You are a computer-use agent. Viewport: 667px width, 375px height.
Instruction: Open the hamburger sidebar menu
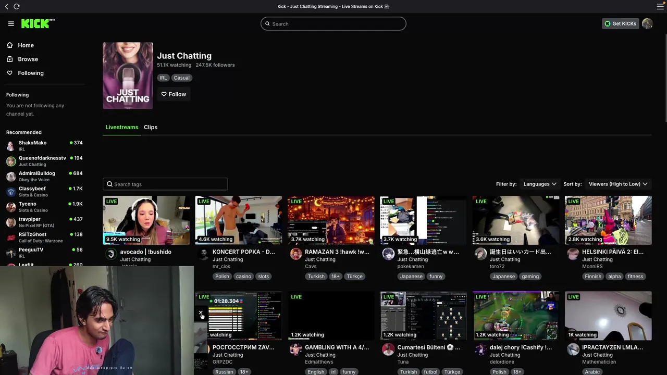tap(11, 23)
